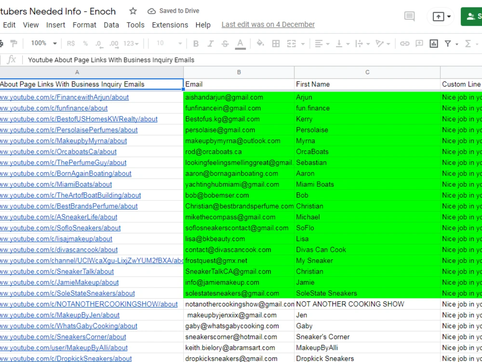The height and width of the screenshot is (362, 482).
Task: Open WhatsGabyCooking about link
Action: tap(68, 326)
